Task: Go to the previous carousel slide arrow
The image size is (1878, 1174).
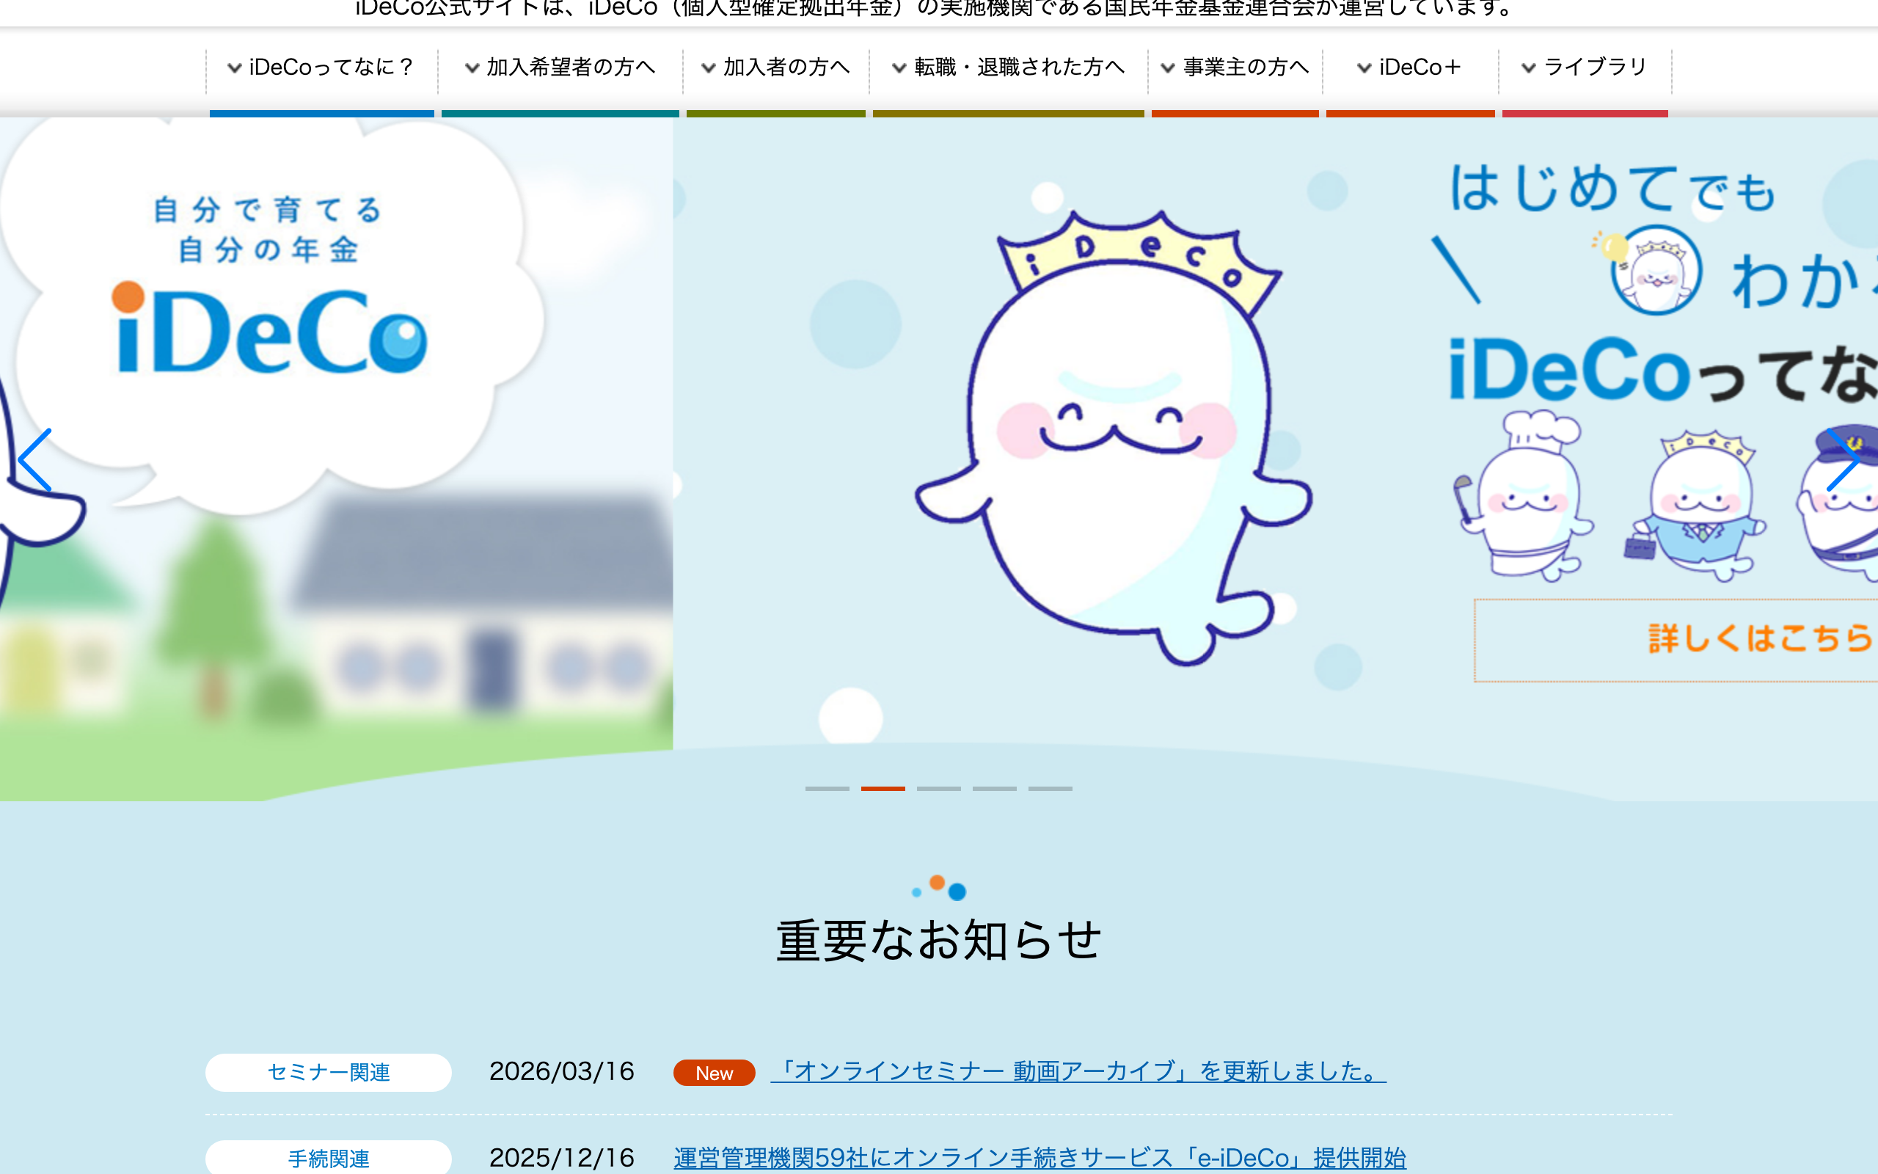Action: click(35, 459)
